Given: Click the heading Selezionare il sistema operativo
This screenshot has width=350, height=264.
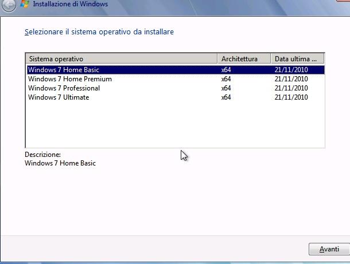Looking at the screenshot, I should (99, 32).
